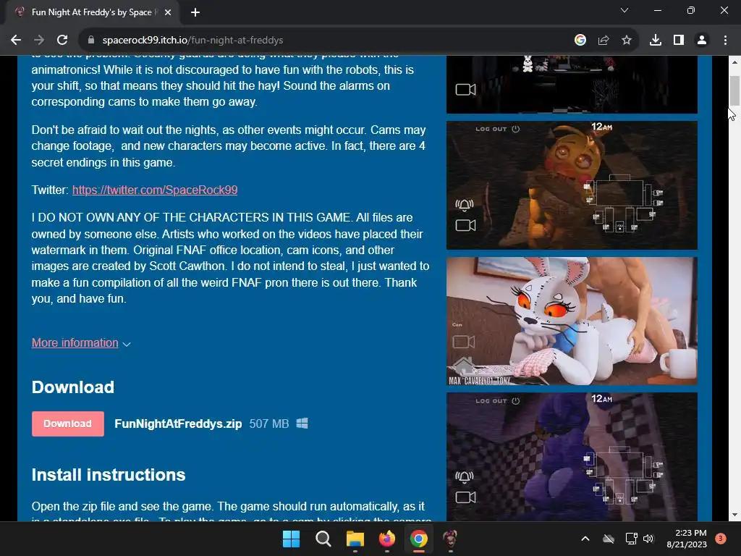Click the Google icon in address bar
This screenshot has width=741, height=556.
(580, 41)
